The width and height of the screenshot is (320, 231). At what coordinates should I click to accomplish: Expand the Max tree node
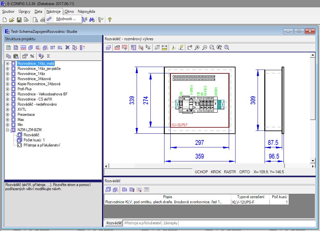8,120
